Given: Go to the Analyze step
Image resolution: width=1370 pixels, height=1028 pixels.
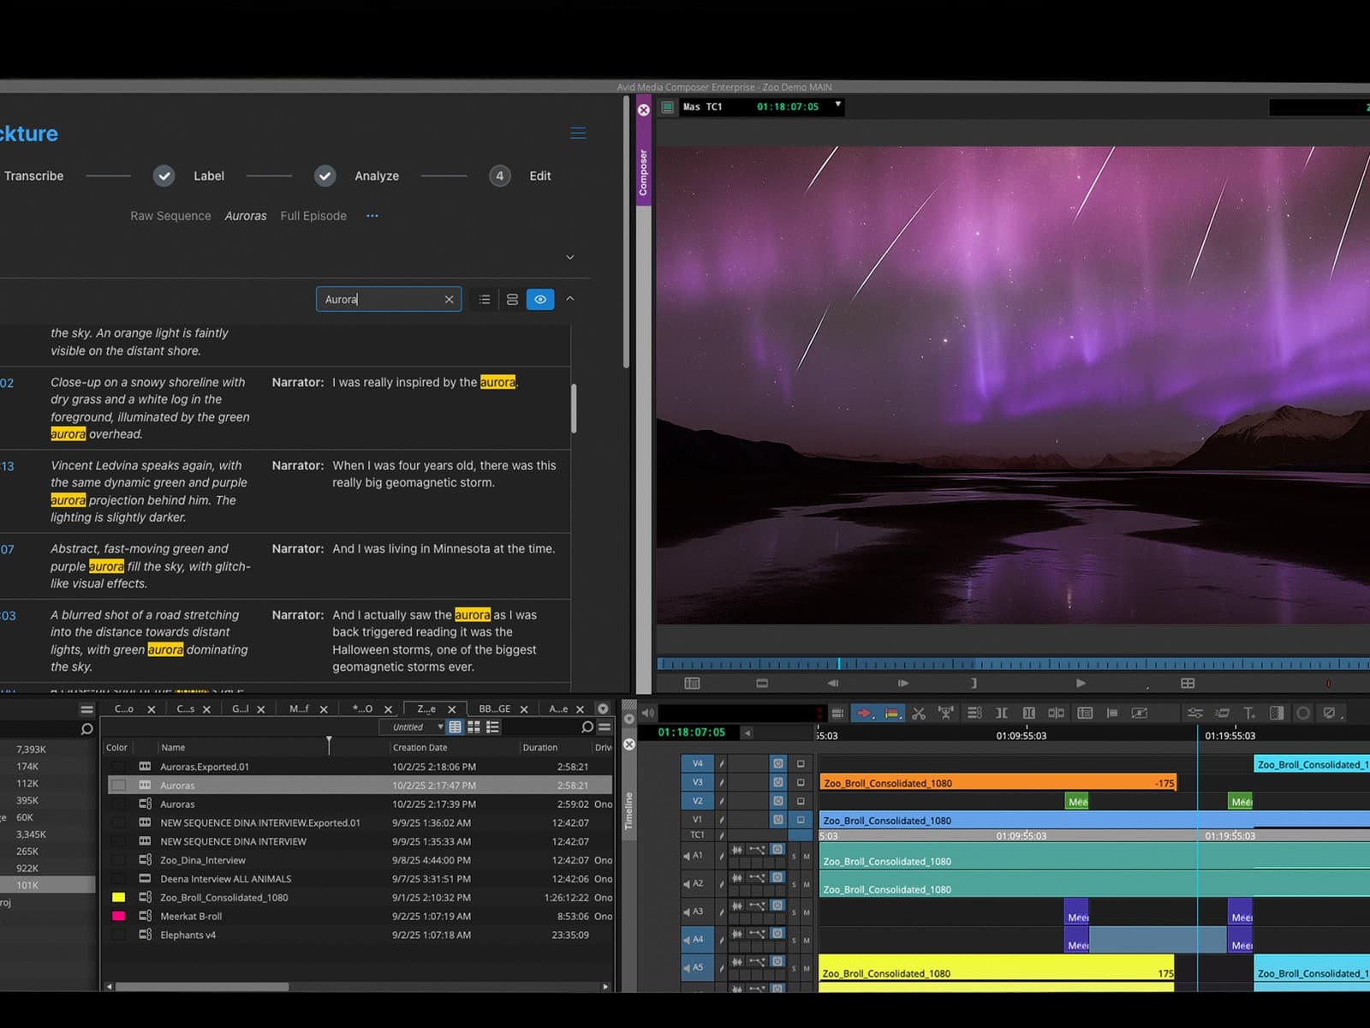Looking at the screenshot, I should click(377, 176).
